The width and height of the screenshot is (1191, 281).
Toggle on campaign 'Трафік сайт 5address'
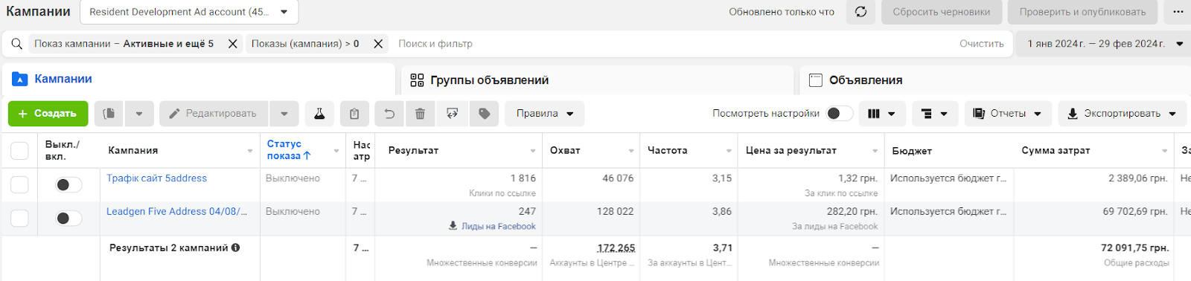68,184
